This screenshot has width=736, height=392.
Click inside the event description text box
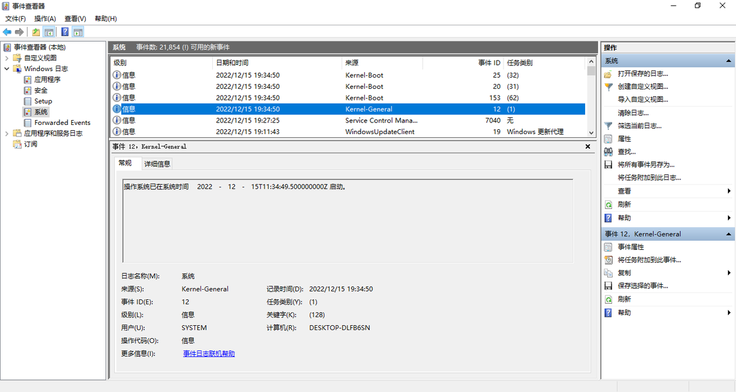tap(348, 221)
